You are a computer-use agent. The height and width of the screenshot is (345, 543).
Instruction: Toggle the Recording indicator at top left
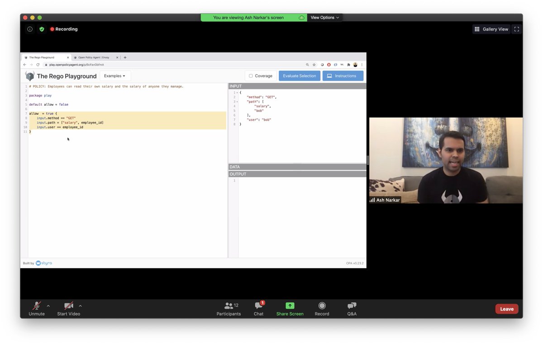point(63,29)
